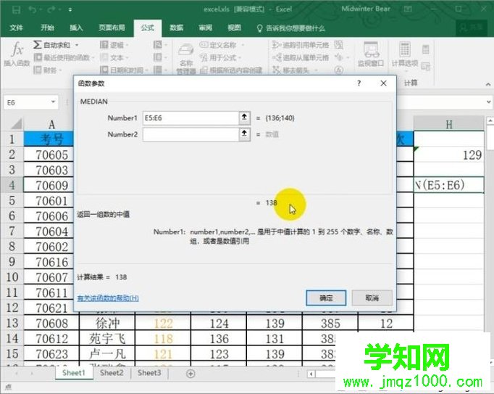Add a new sheet with plus icon

pos(191,374)
